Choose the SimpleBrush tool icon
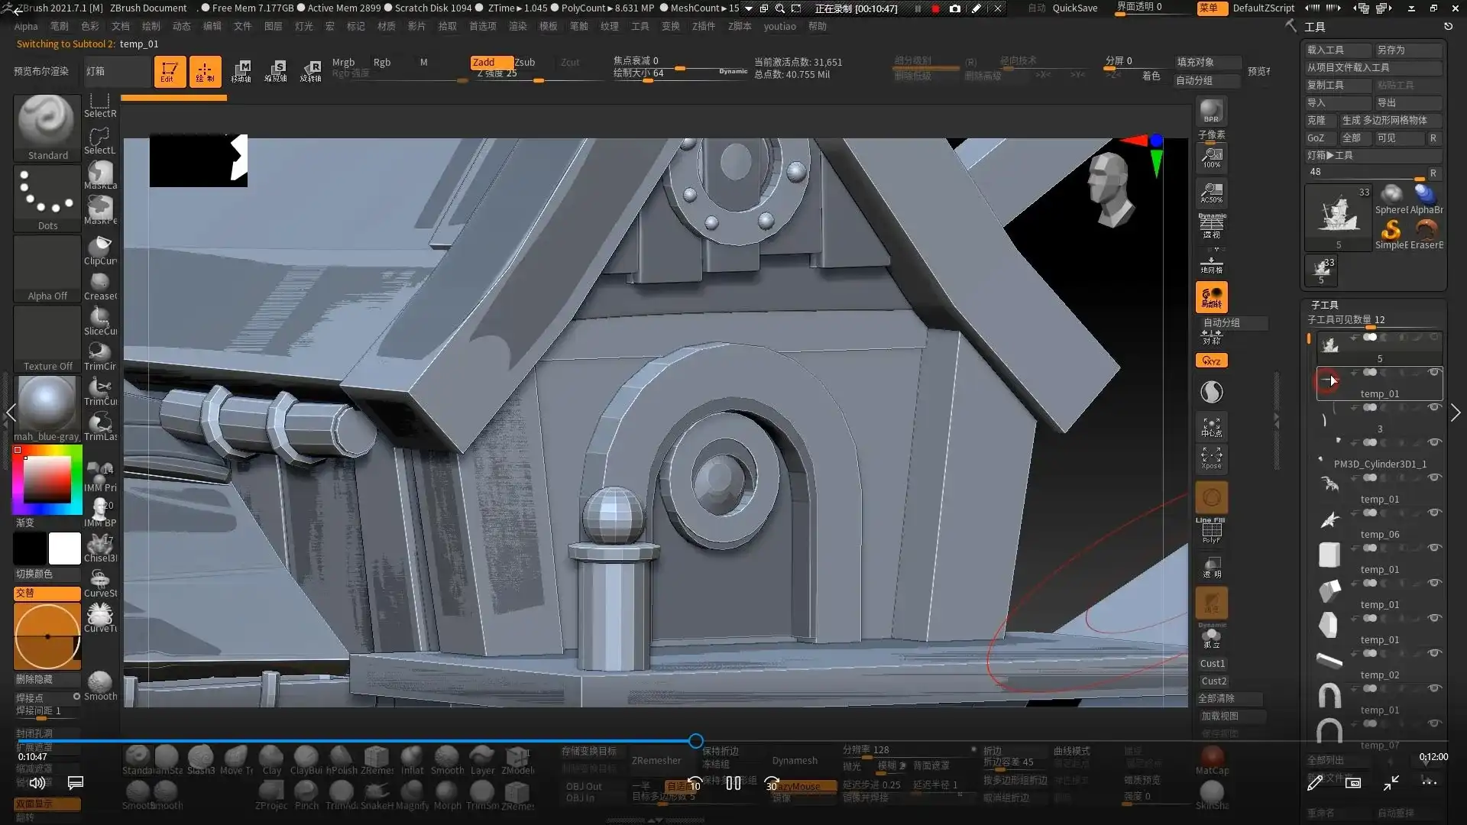The image size is (1467, 825). pos(1391,231)
